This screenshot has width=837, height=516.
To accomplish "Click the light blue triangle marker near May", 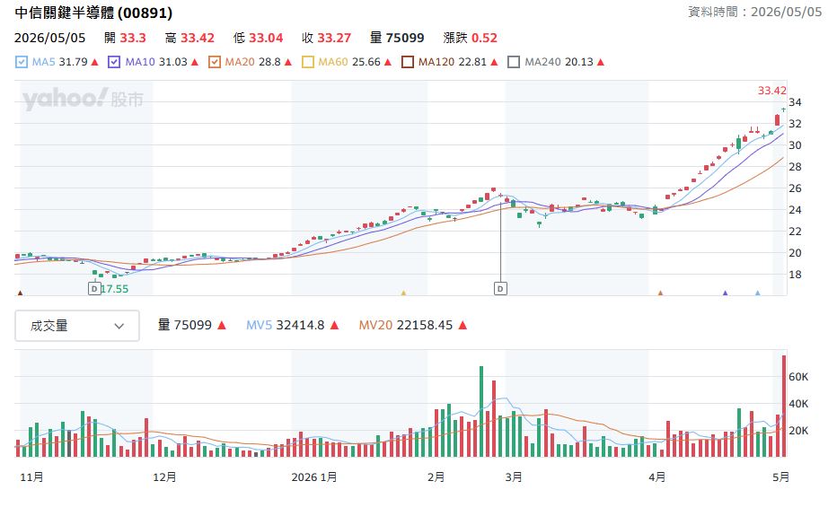I will pyautogui.click(x=757, y=293).
